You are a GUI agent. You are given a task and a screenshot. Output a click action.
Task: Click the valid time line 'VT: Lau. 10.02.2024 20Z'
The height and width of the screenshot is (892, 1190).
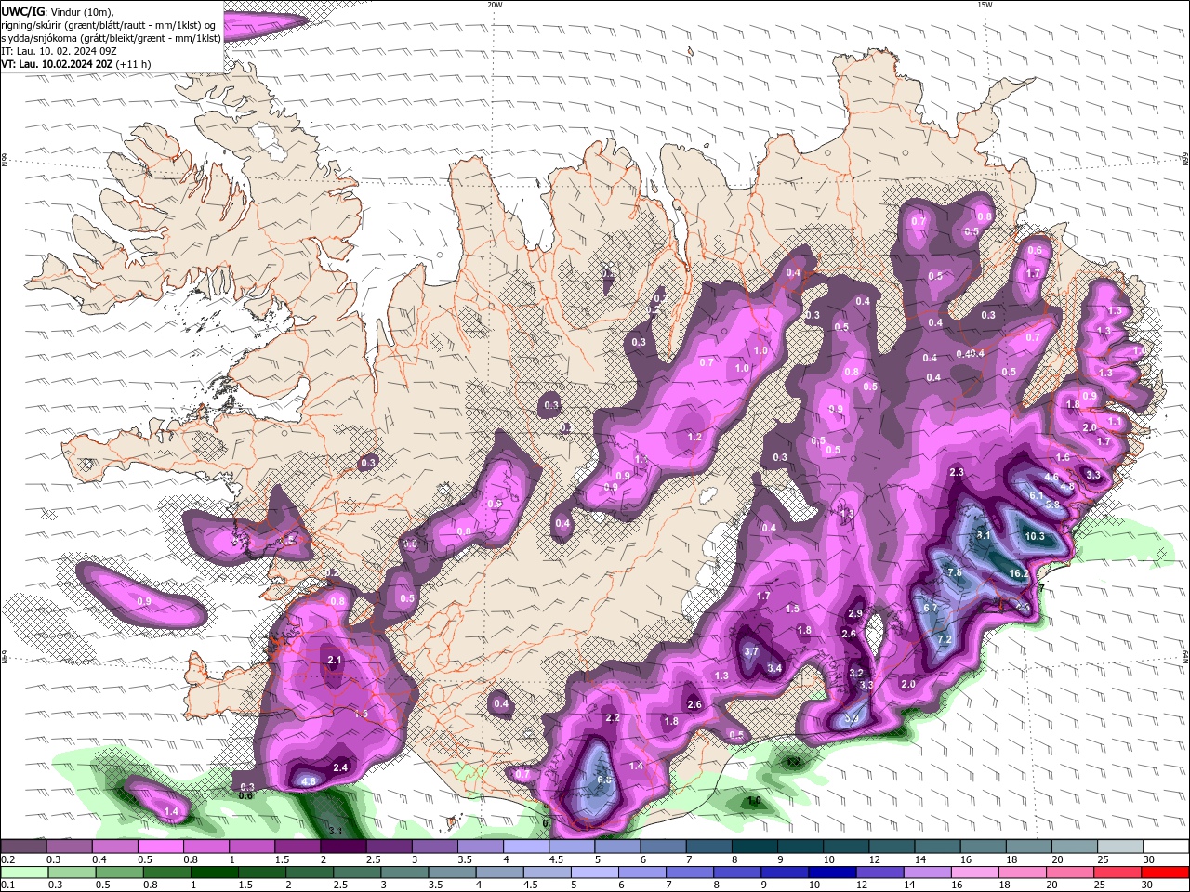pos(58,64)
